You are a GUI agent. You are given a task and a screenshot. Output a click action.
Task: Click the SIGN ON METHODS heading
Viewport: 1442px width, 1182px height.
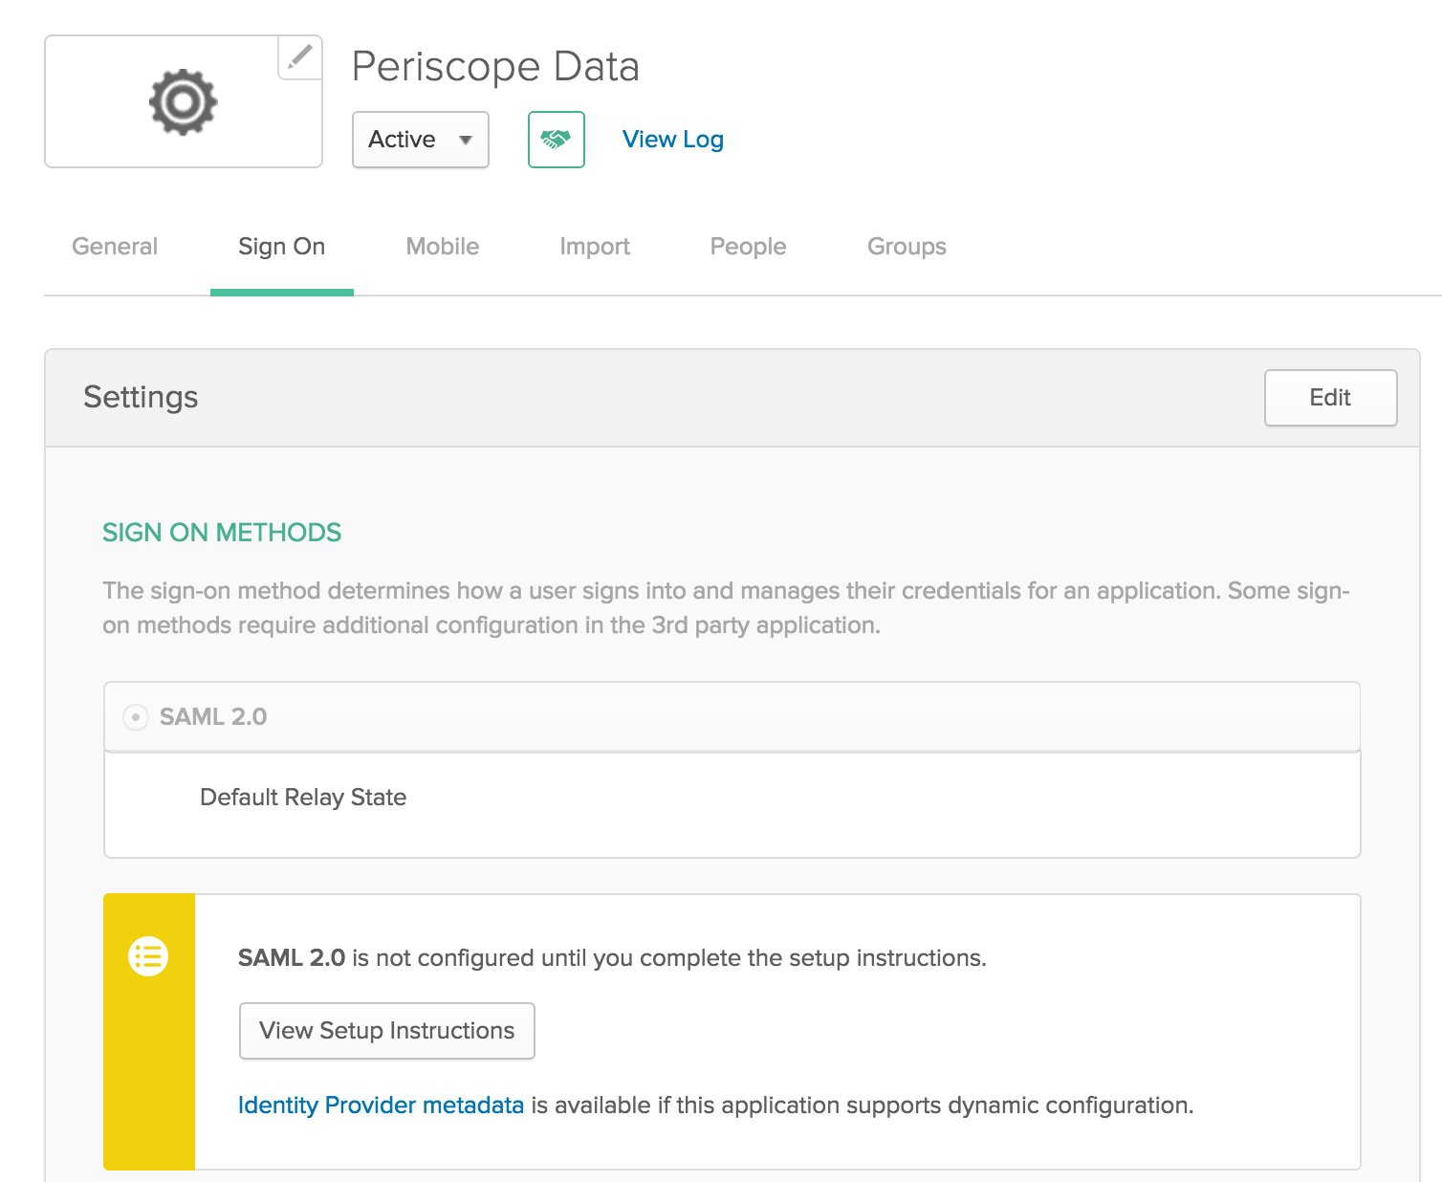tap(222, 533)
